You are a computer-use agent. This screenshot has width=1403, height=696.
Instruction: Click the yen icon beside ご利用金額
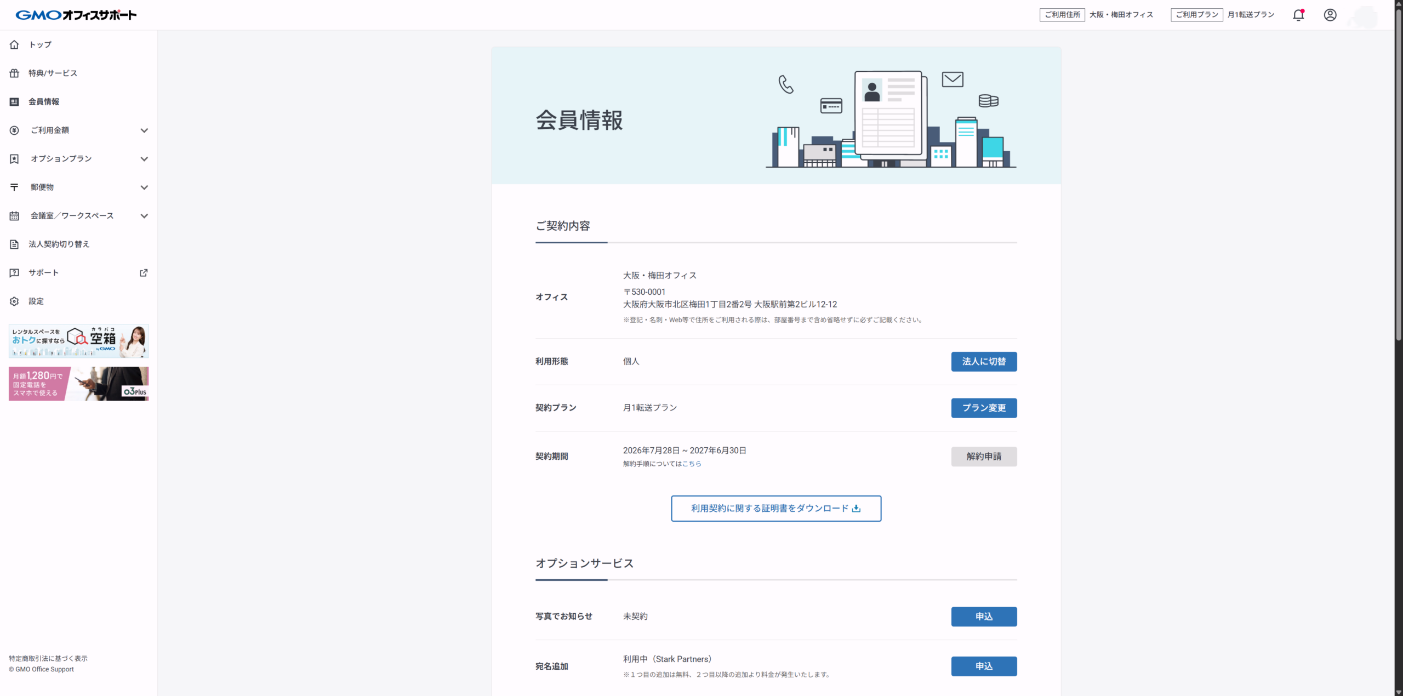click(x=14, y=130)
